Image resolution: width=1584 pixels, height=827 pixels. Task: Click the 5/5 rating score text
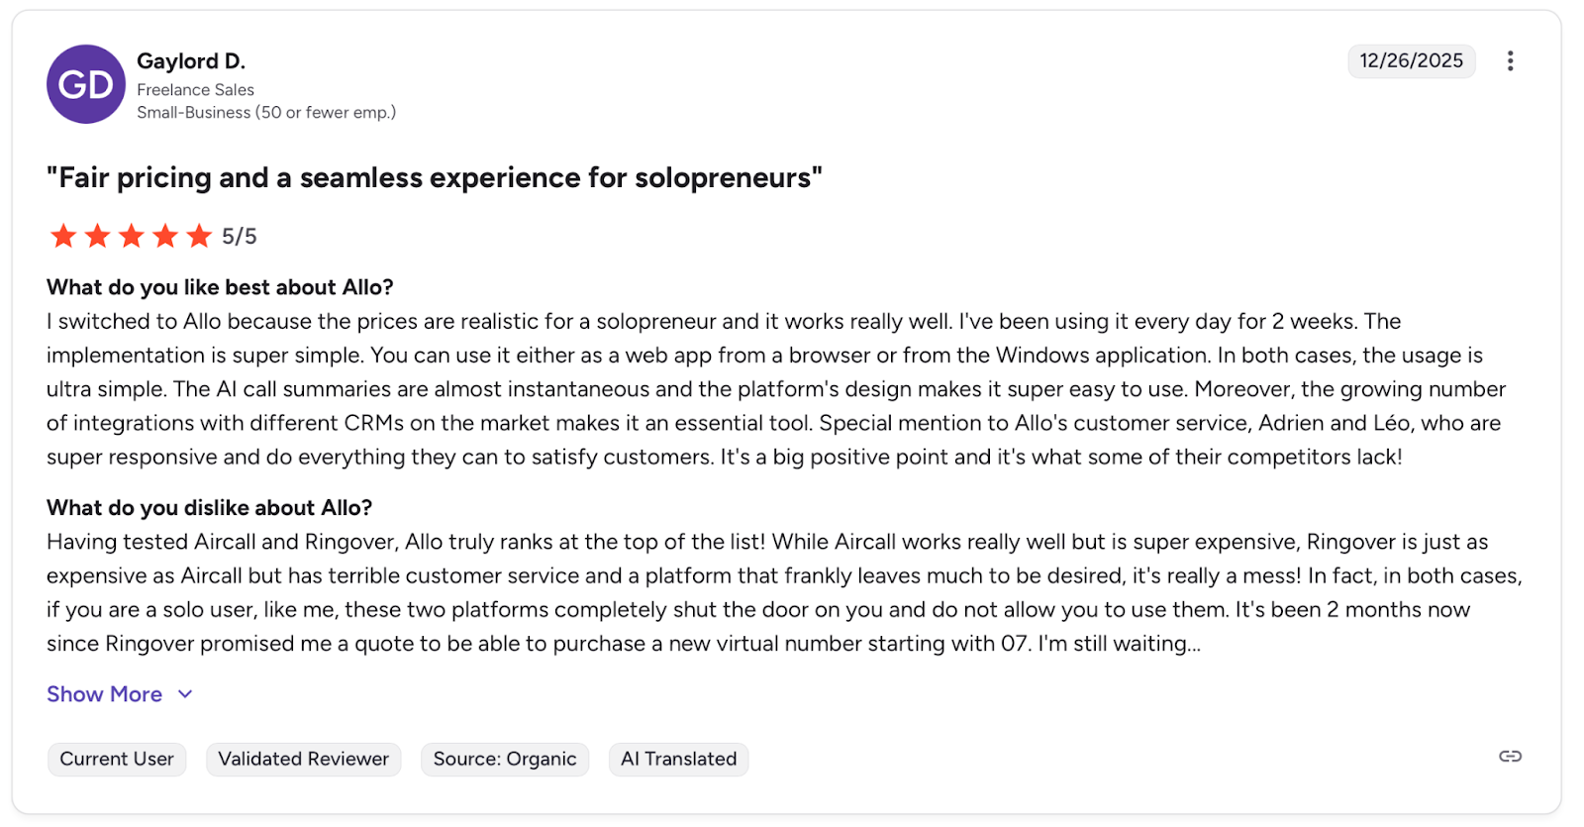(240, 237)
